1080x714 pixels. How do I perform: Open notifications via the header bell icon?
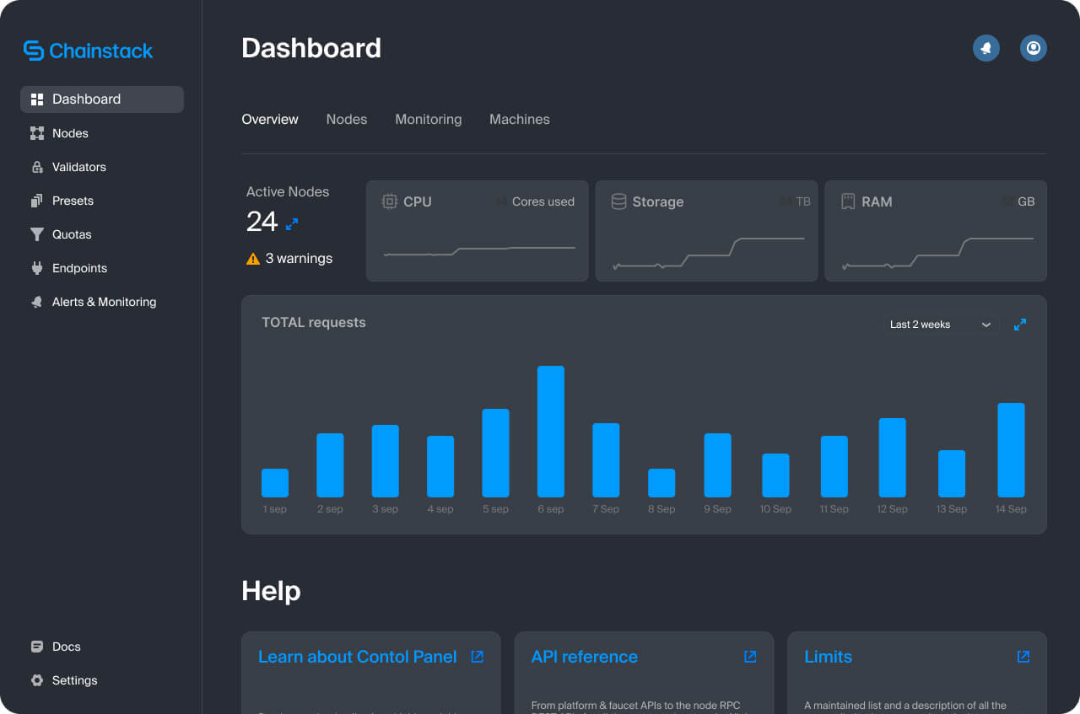[986, 48]
